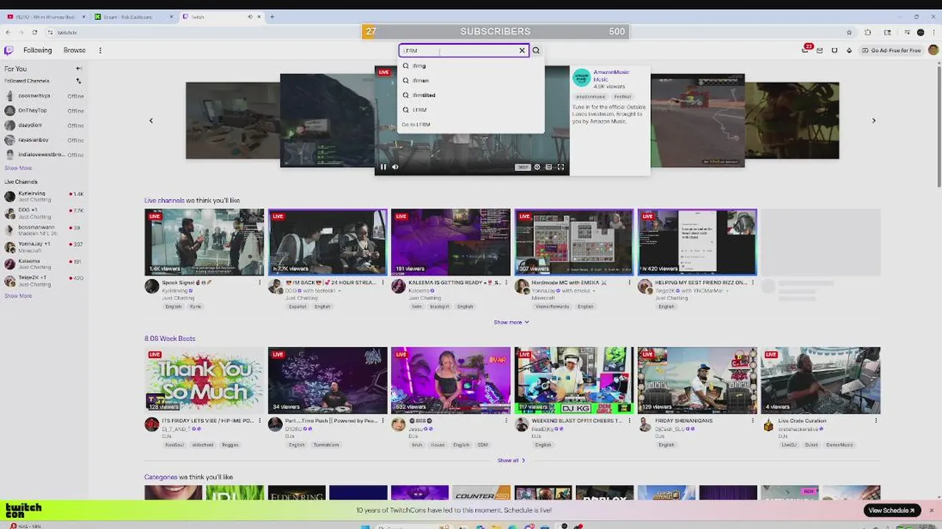Mute the featured stream volume
Screen dimensions: 942x529
point(395,167)
